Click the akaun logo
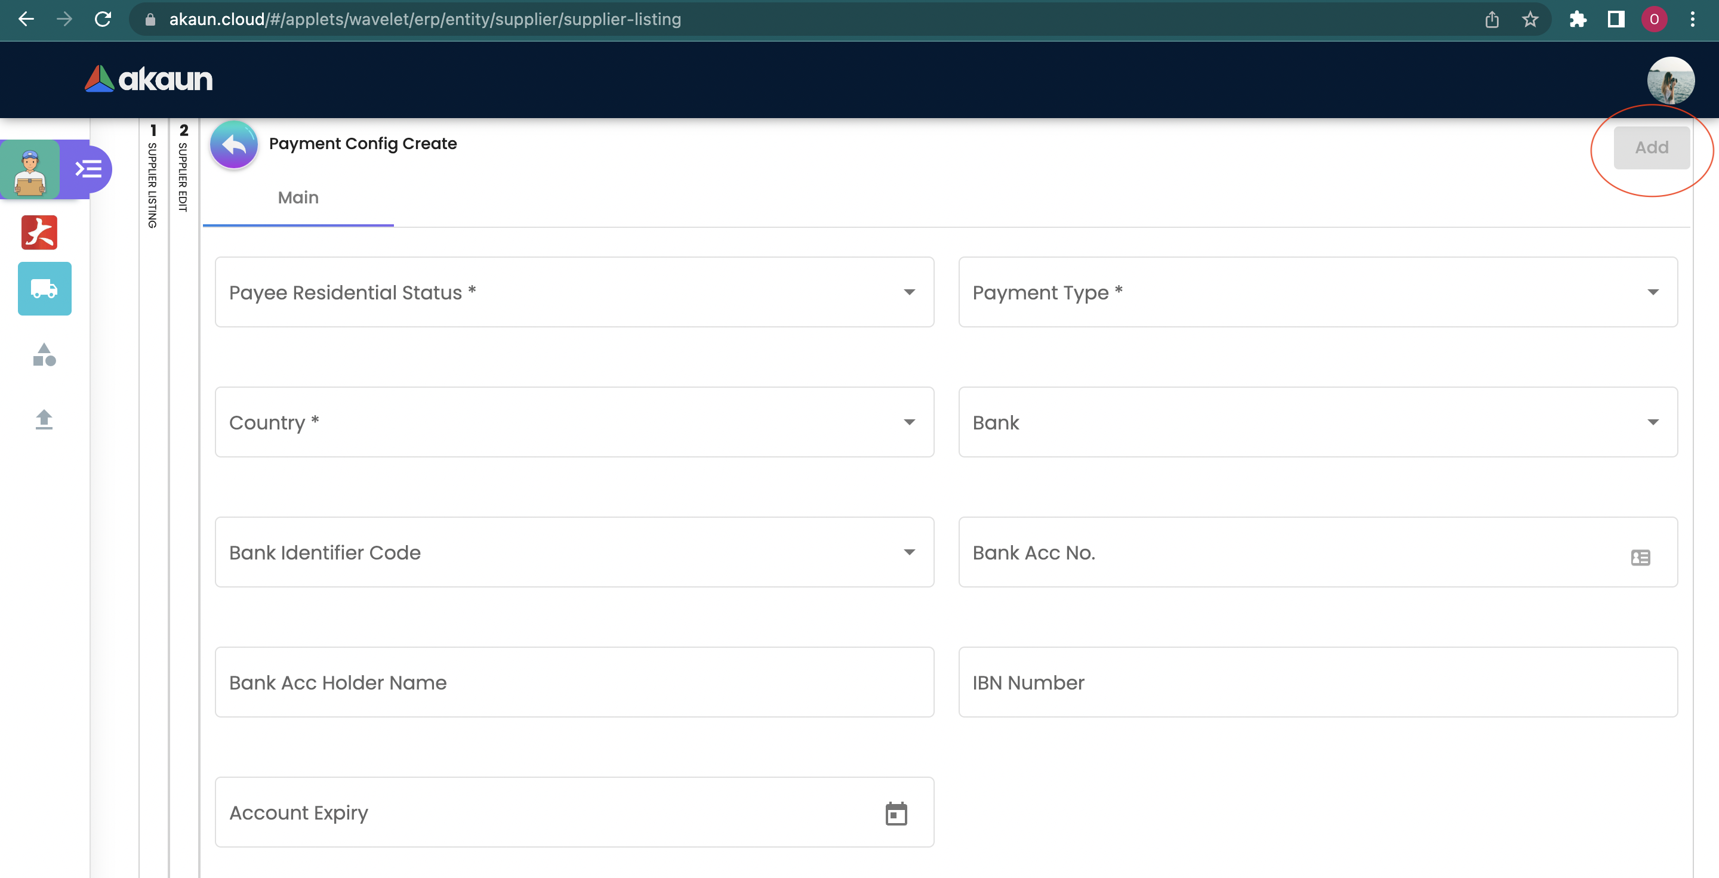 point(148,79)
